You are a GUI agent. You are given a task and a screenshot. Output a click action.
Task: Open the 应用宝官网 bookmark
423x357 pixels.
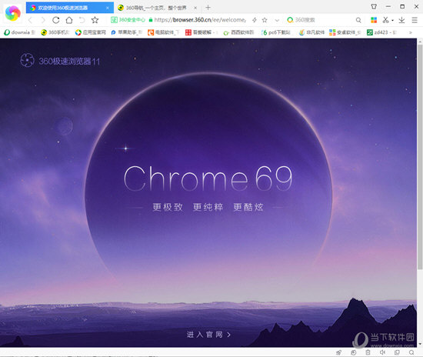click(91, 32)
